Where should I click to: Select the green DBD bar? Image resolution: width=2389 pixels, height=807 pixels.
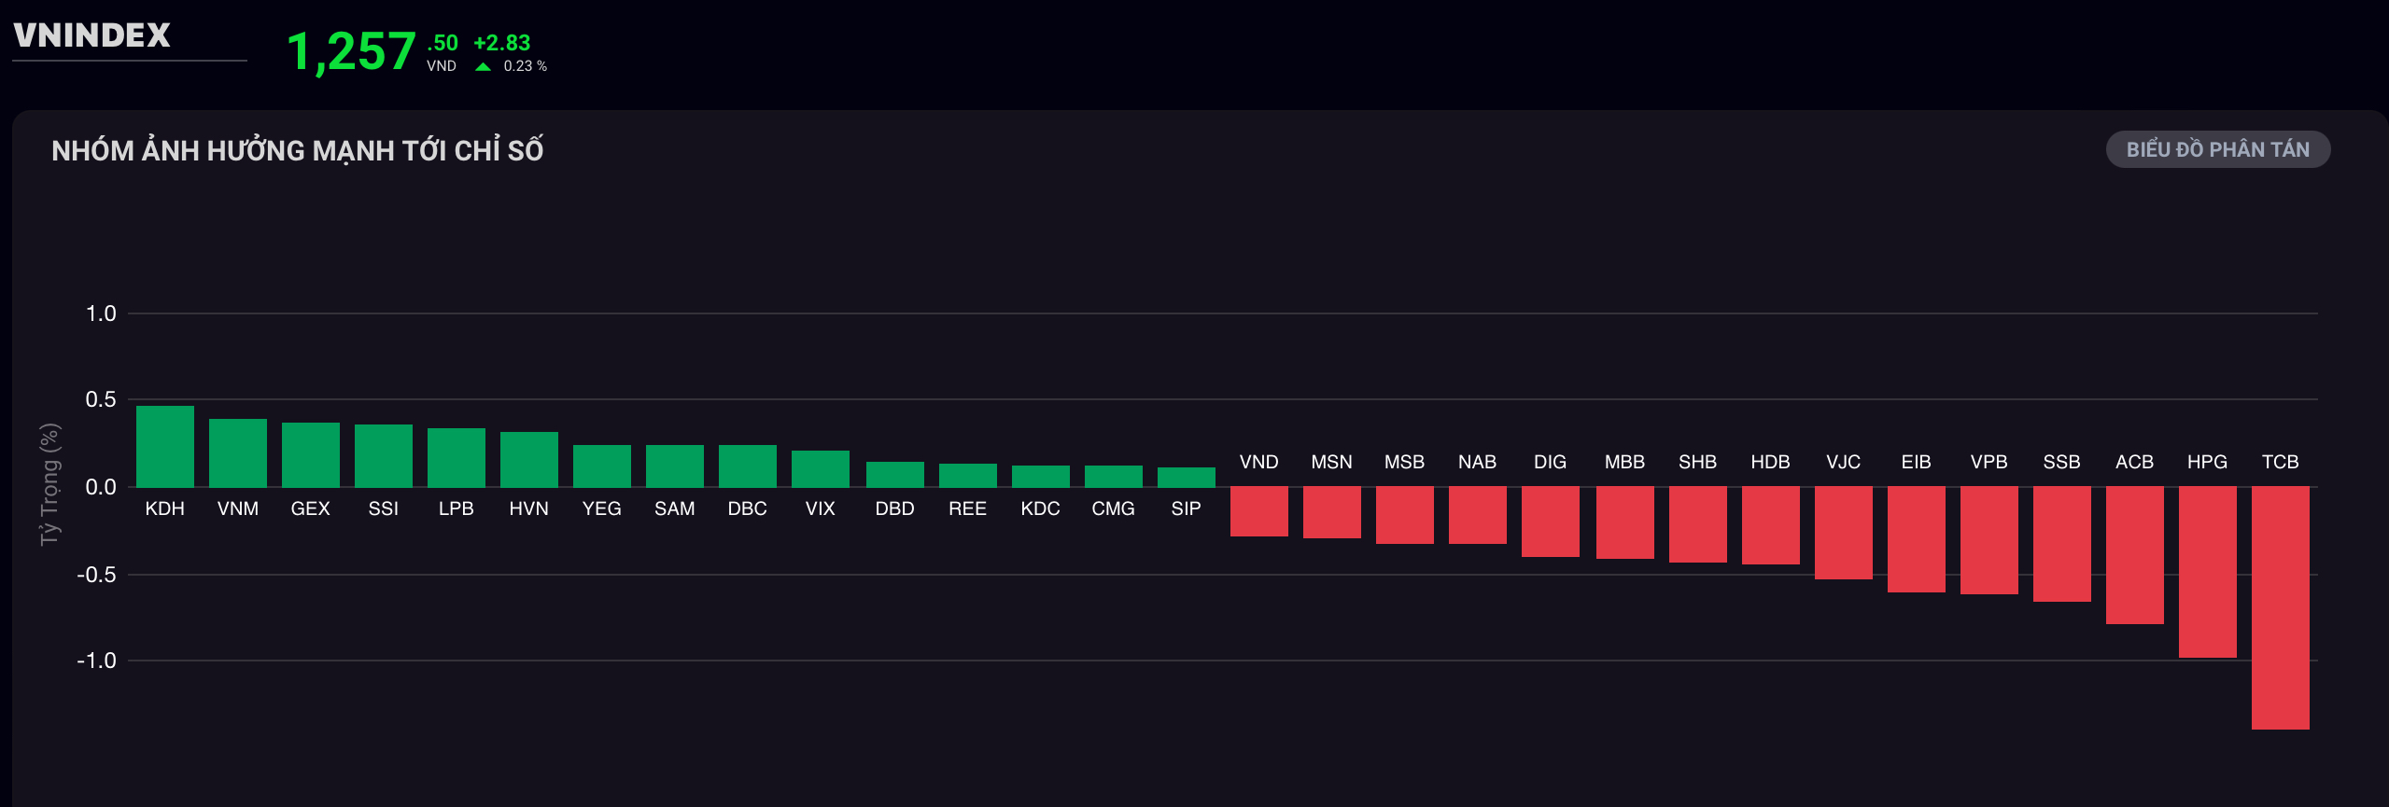pyautogui.click(x=895, y=474)
